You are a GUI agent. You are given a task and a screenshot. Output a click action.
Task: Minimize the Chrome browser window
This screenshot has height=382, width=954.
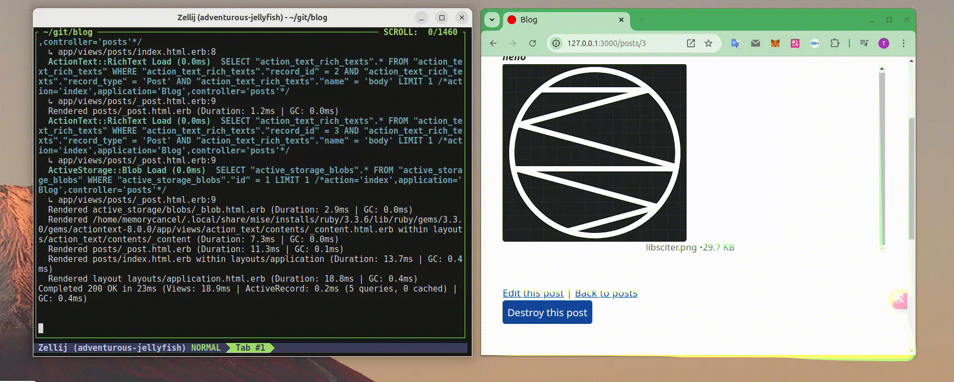click(x=872, y=20)
